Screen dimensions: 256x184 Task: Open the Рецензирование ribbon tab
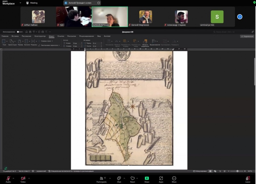[x=86, y=36]
